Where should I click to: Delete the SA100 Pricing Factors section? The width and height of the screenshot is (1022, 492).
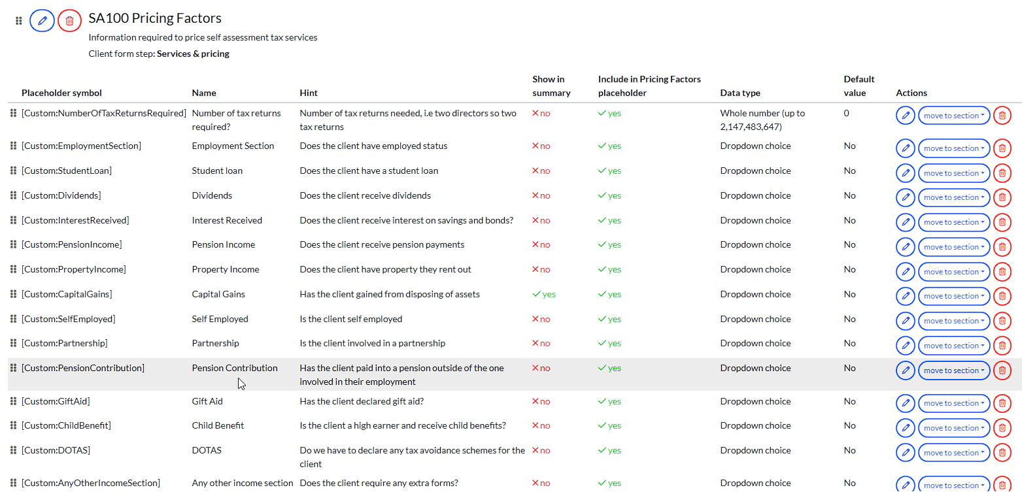(69, 21)
